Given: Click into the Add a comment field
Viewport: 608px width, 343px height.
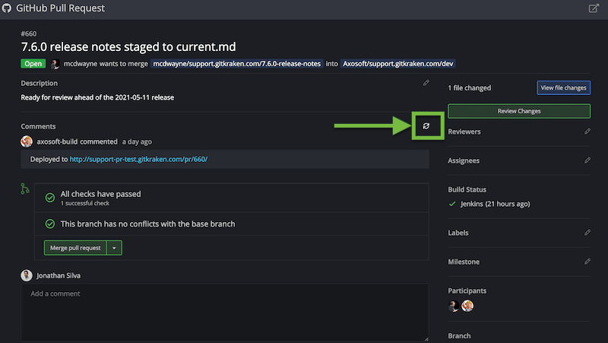Looking at the screenshot, I should [x=225, y=312].
